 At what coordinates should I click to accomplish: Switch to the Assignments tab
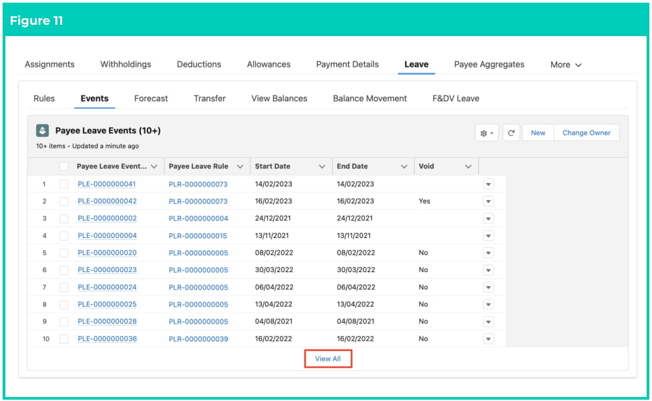(49, 64)
